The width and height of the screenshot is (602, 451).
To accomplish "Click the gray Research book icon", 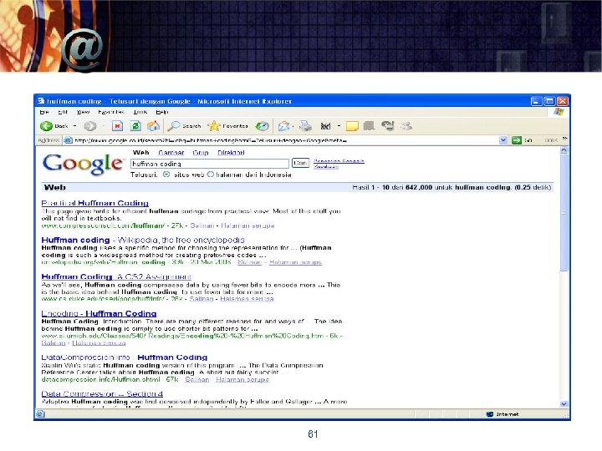I will tap(369, 126).
